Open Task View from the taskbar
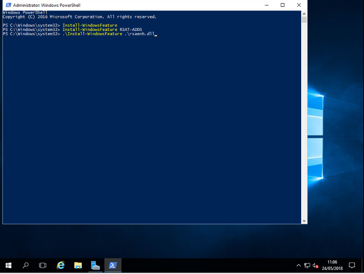The width and height of the screenshot is (364, 274). (x=43, y=265)
